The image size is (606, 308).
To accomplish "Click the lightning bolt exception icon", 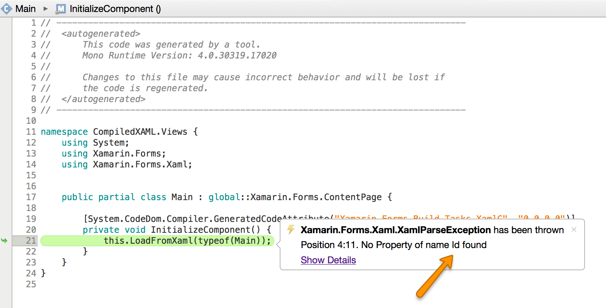I will 291,230.
